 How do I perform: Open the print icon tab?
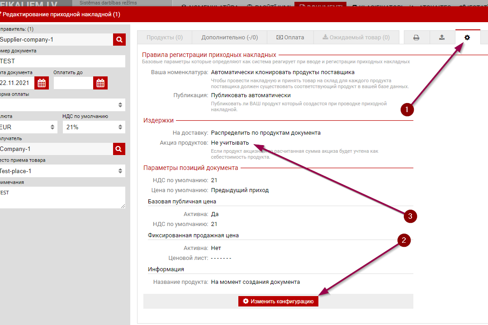(416, 38)
